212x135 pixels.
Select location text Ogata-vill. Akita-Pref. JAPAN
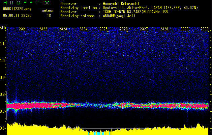[132, 8]
